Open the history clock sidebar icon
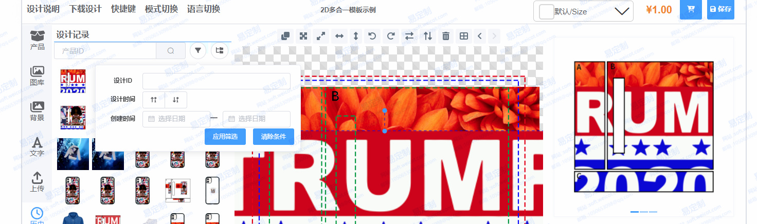 pyautogui.click(x=37, y=214)
